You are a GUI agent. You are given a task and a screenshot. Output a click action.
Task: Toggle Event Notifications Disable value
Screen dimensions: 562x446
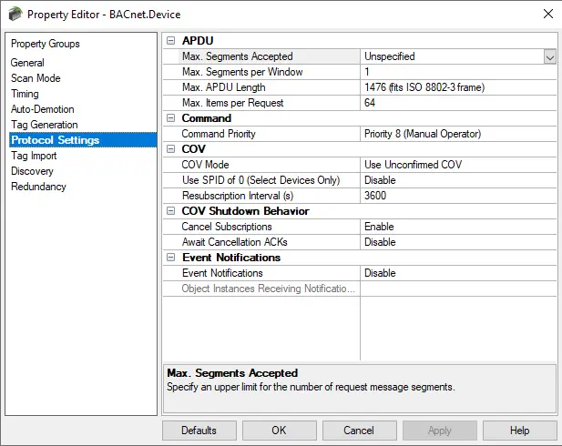coord(458,273)
